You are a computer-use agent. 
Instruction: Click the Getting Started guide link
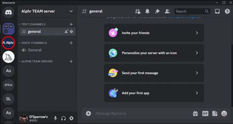184,17
